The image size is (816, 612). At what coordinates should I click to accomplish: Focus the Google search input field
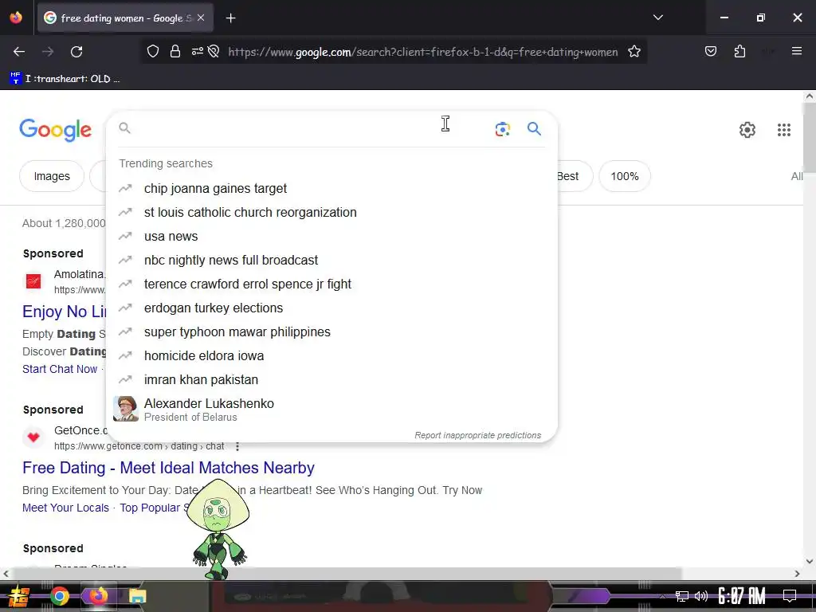pyautogui.click(x=310, y=128)
